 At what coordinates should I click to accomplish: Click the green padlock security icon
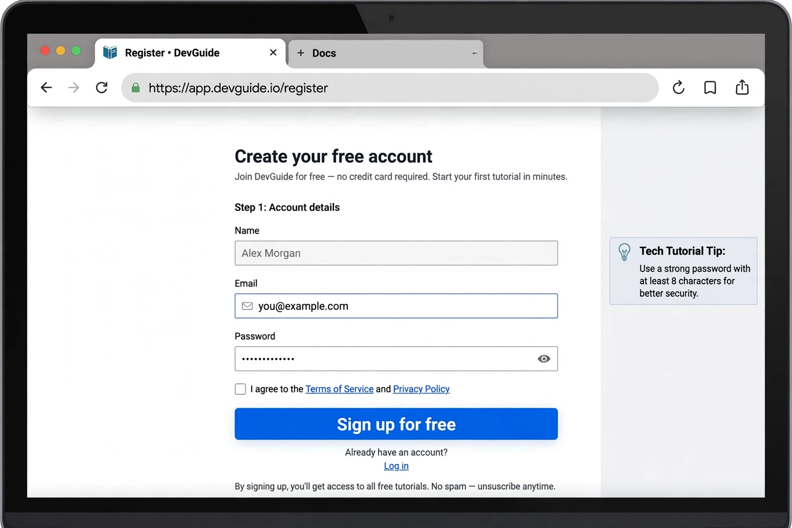tap(135, 87)
